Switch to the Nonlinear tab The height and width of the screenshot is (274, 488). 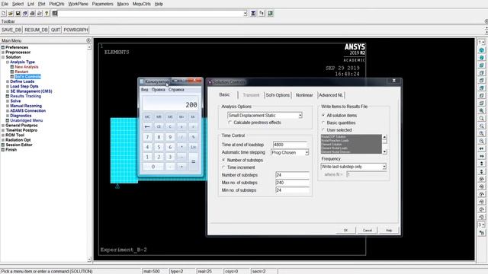(x=304, y=95)
